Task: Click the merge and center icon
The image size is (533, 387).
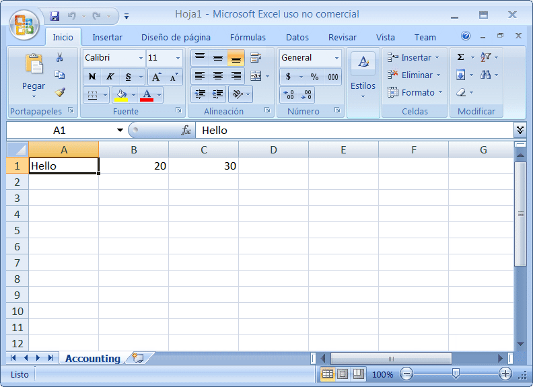Action: tap(256, 76)
